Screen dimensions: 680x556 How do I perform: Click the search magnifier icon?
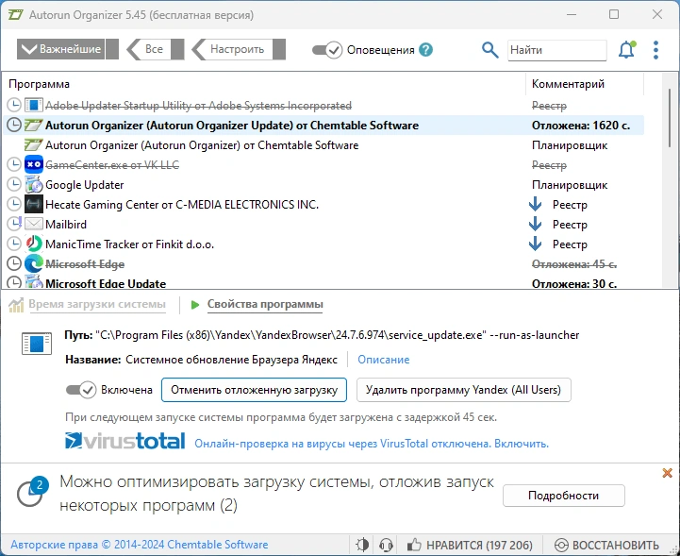pos(490,50)
